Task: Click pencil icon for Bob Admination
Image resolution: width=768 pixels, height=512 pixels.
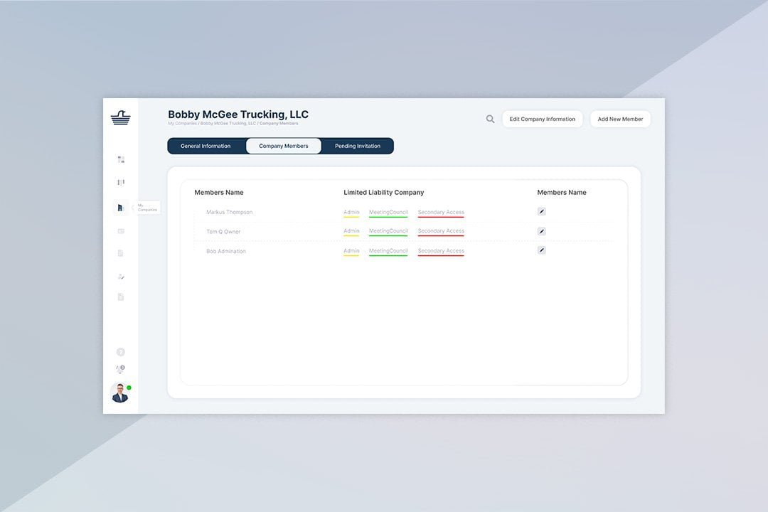Action: [x=541, y=250]
